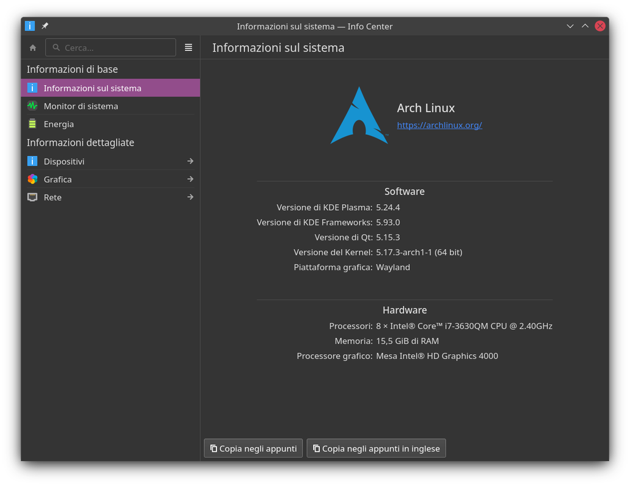Viewport: 630px width, 486px height.
Task: Click KDE Plasma version value 5.24.4
Action: pyautogui.click(x=388, y=208)
